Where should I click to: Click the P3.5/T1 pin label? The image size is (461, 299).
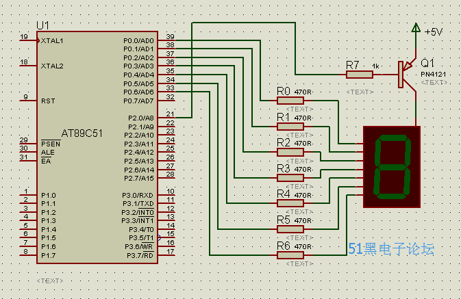[141, 238]
